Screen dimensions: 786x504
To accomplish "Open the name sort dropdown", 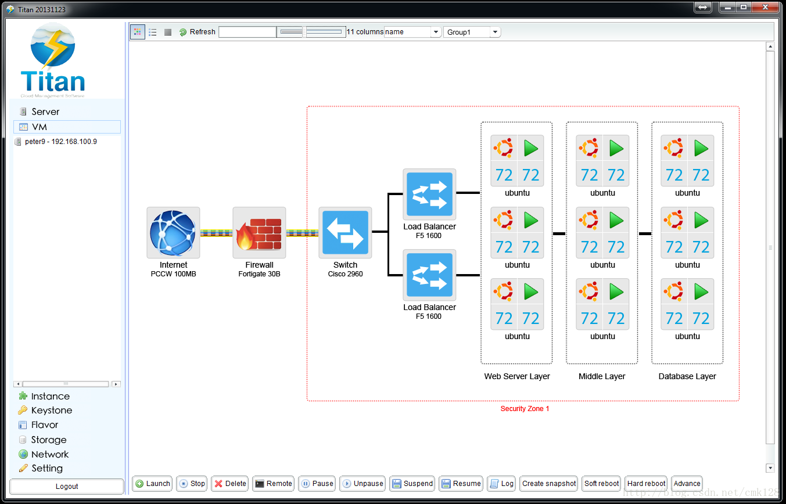I will pyautogui.click(x=412, y=32).
